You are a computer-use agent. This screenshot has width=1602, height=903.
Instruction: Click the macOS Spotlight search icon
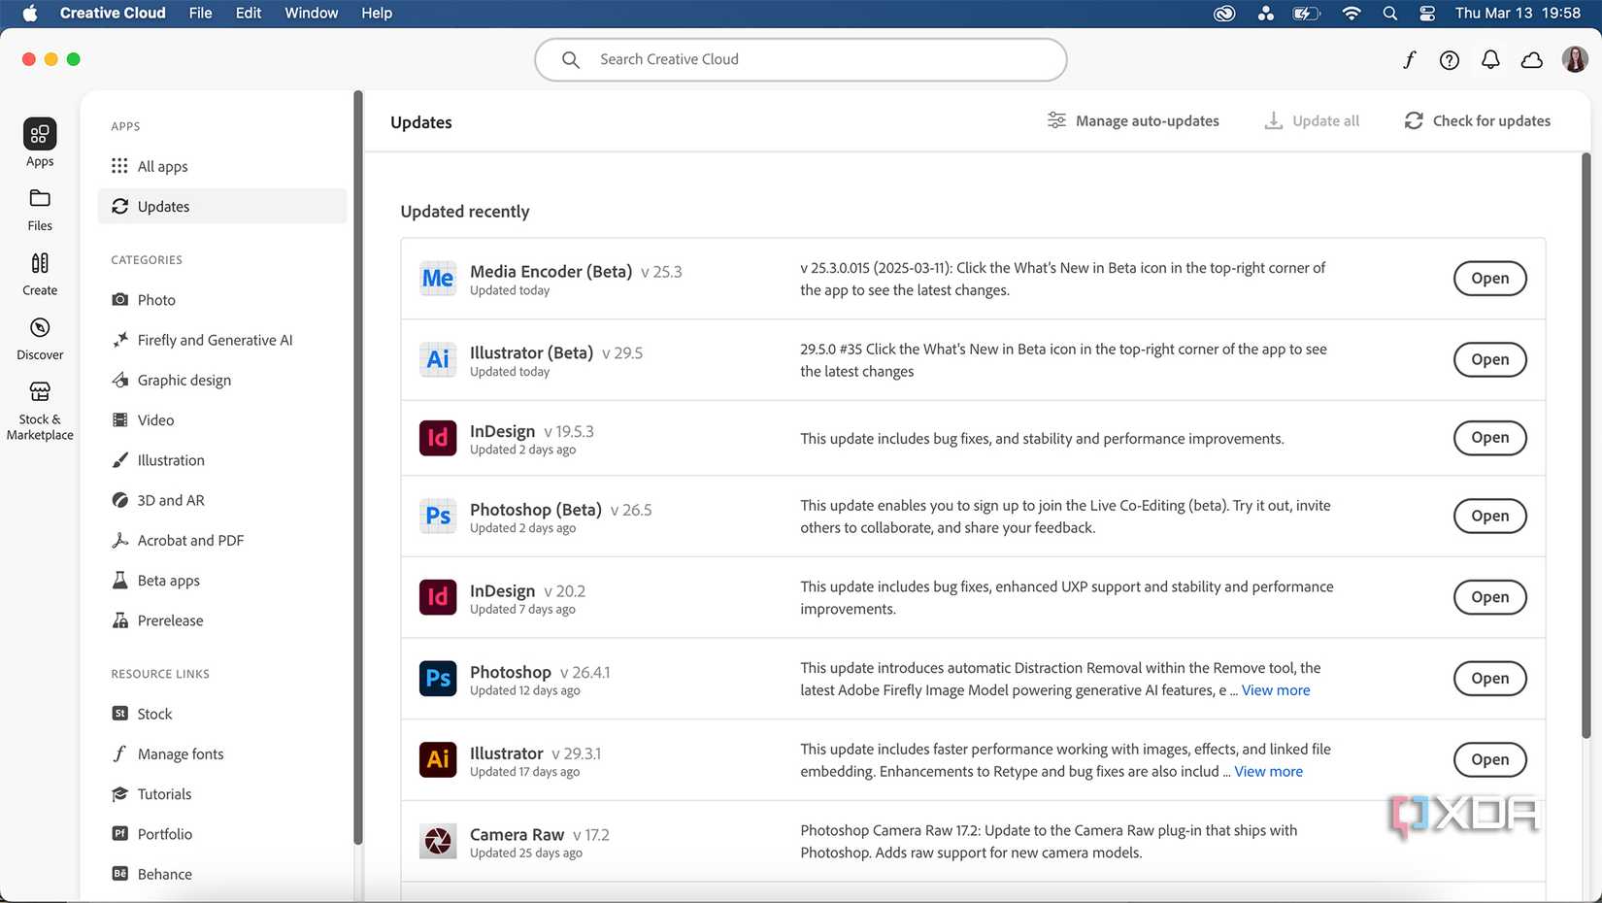[1390, 14]
